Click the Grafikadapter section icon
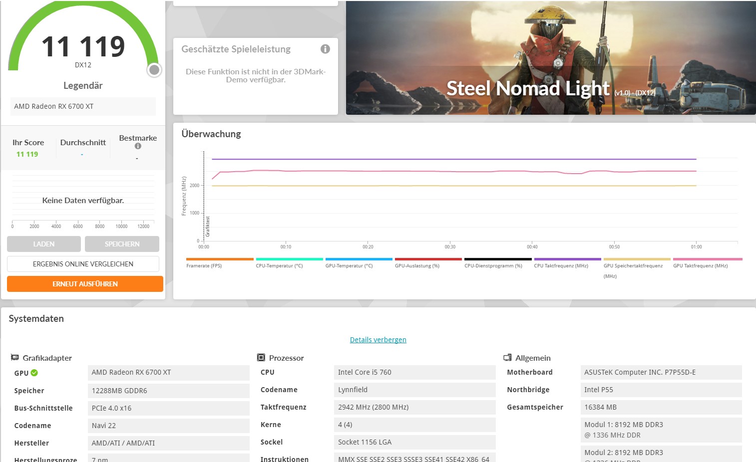This screenshot has width=756, height=462. [15, 358]
